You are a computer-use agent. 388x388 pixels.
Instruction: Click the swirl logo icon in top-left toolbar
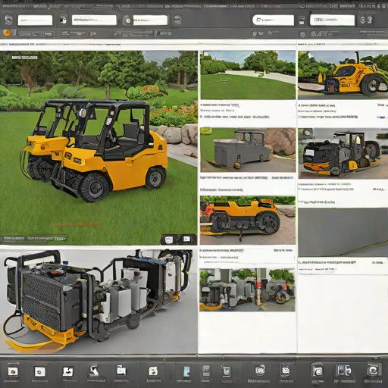(x=8, y=20)
